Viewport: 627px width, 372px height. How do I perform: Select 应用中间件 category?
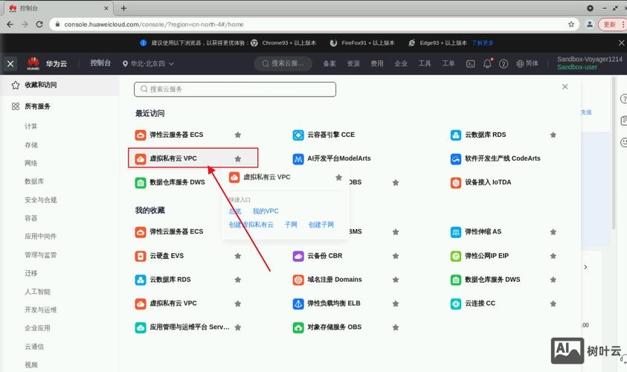41,236
